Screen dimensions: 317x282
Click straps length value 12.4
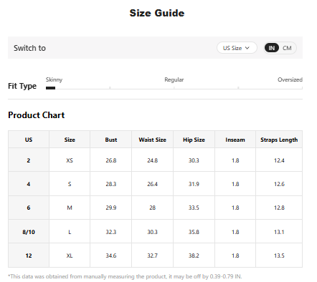tap(279, 160)
